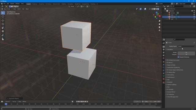The height and width of the screenshot is (110, 196).
Task: Select the Rotate tool
Action: [3, 24]
